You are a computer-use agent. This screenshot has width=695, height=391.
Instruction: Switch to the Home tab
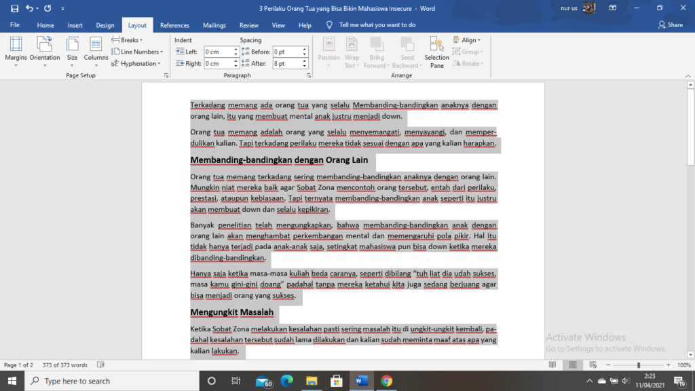tap(45, 25)
